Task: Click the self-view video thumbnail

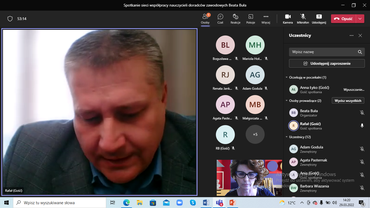Action: click(249, 178)
